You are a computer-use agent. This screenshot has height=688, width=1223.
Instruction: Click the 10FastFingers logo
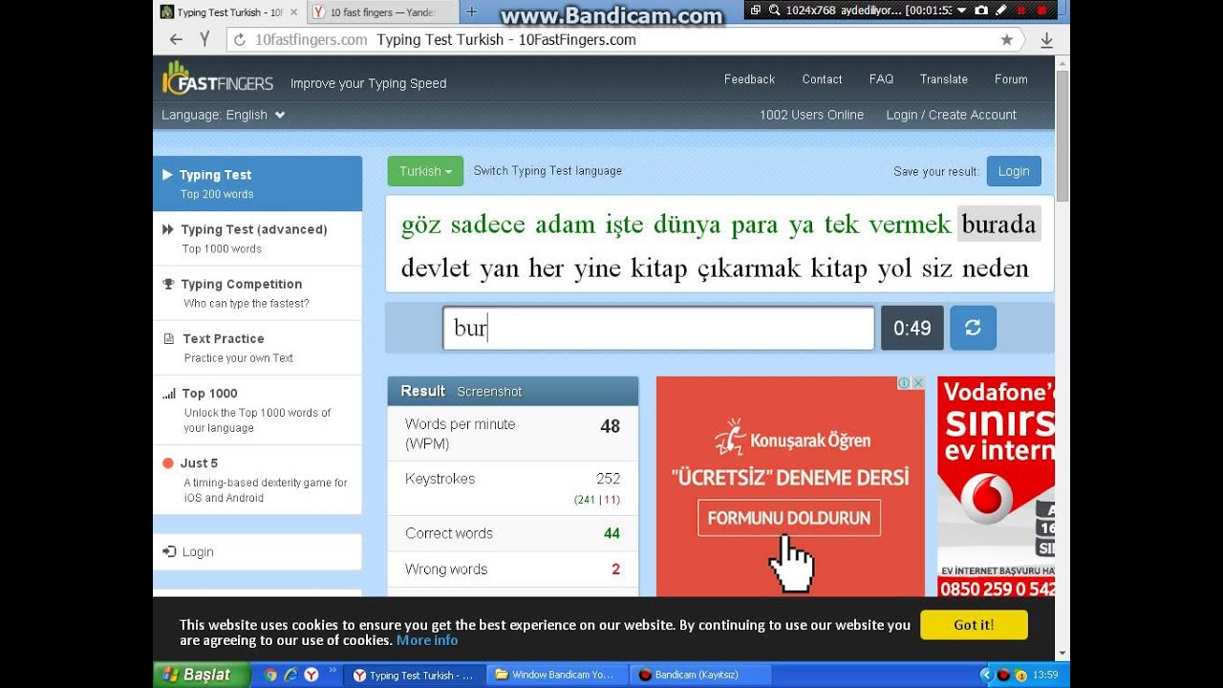[x=218, y=79]
